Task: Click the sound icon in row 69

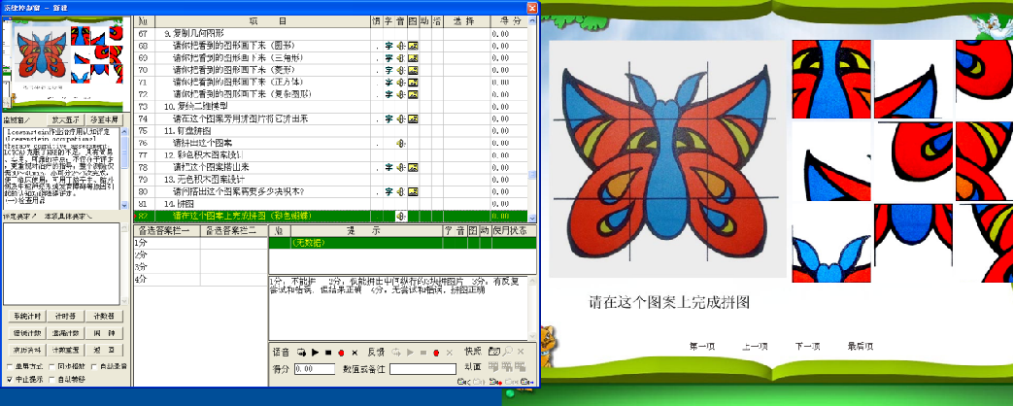Action: point(401,58)
